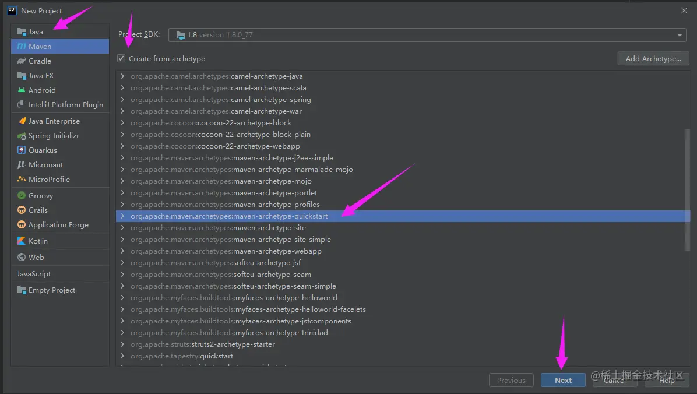Select maven-archetype-marmalade-mojo row
Screen dimensions: 697x394
pos(403,170)
